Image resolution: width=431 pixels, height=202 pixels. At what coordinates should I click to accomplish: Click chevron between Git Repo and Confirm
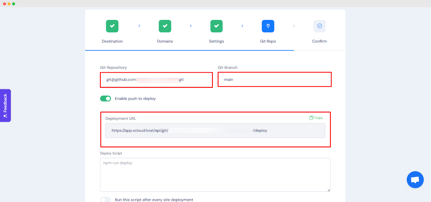(x=294, y=26)
